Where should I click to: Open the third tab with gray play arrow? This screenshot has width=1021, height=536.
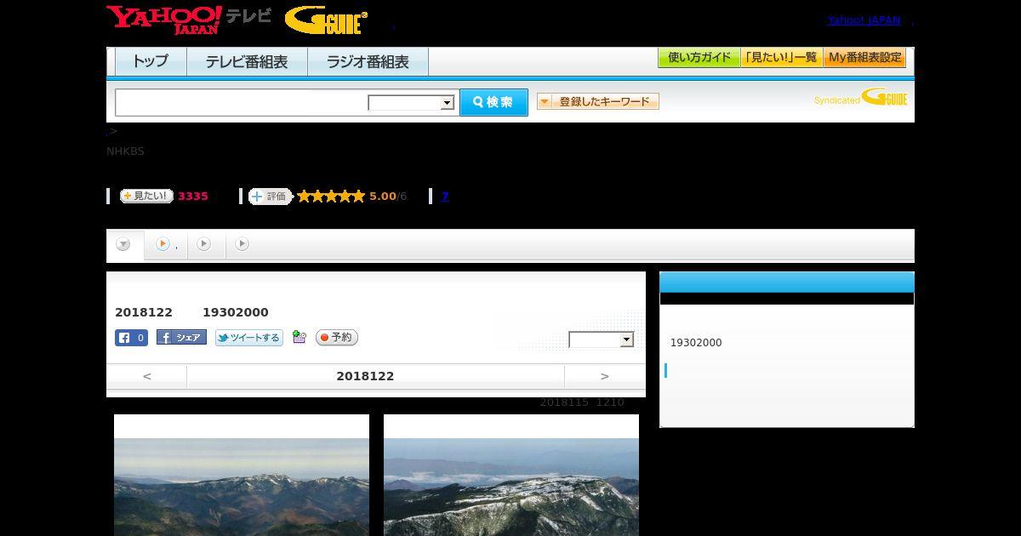coord(204,244)
